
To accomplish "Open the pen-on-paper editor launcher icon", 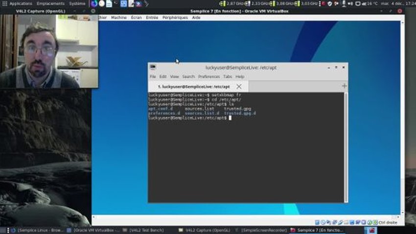I will click(131, 3).
